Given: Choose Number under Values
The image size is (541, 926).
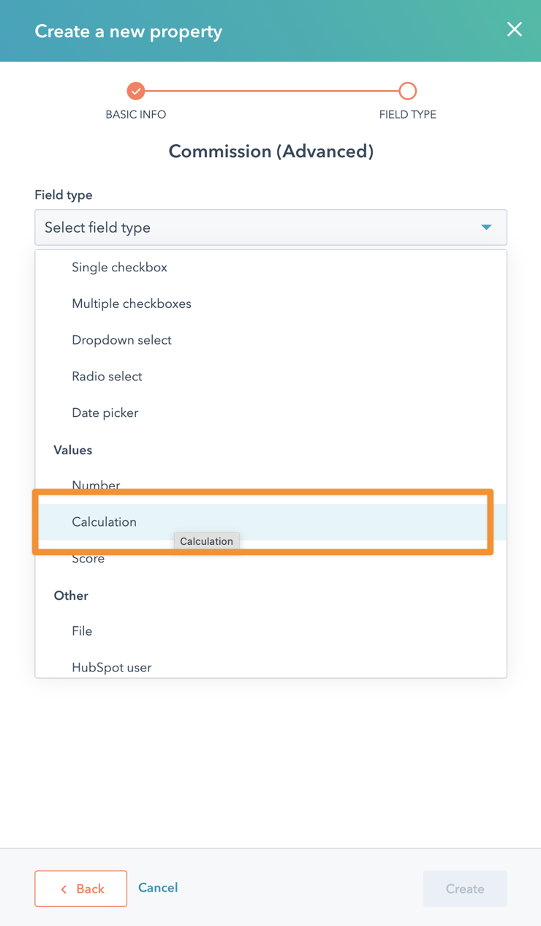Looking at the screenshot, I should pyautogui.click(x=96, y=485).
